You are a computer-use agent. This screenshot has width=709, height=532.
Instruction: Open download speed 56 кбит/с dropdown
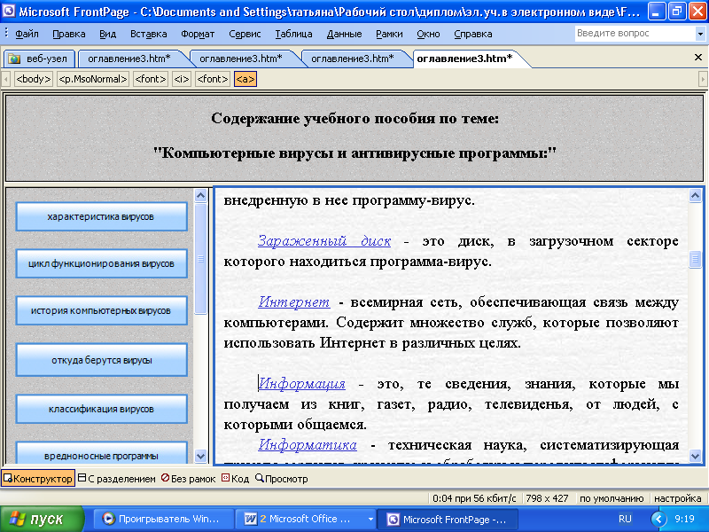(x=475, y=498)
